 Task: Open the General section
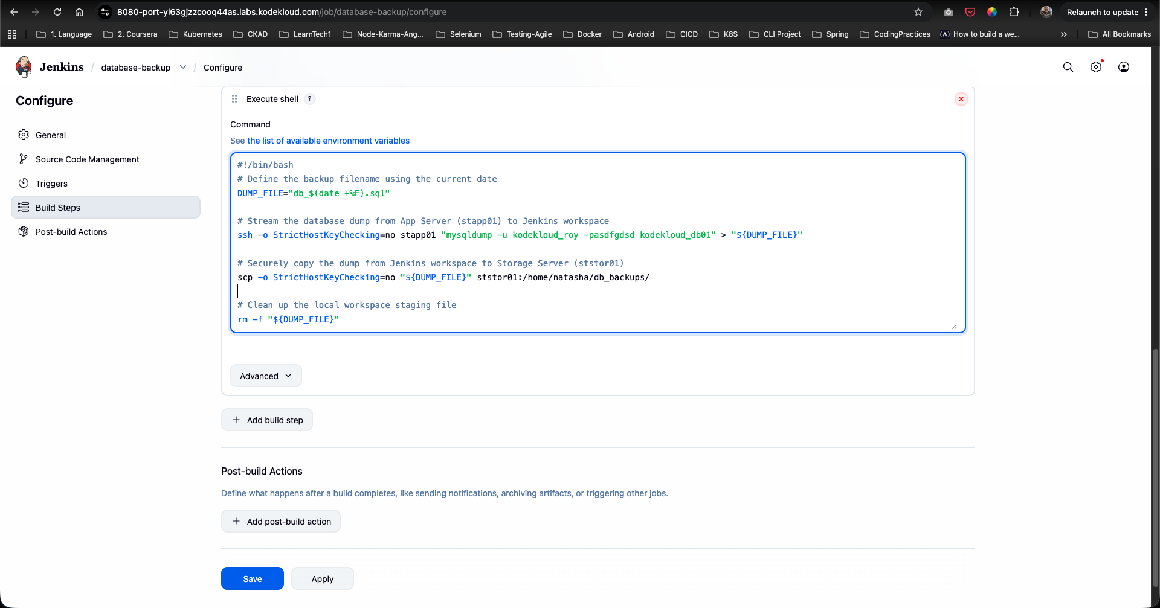[106, 135]
